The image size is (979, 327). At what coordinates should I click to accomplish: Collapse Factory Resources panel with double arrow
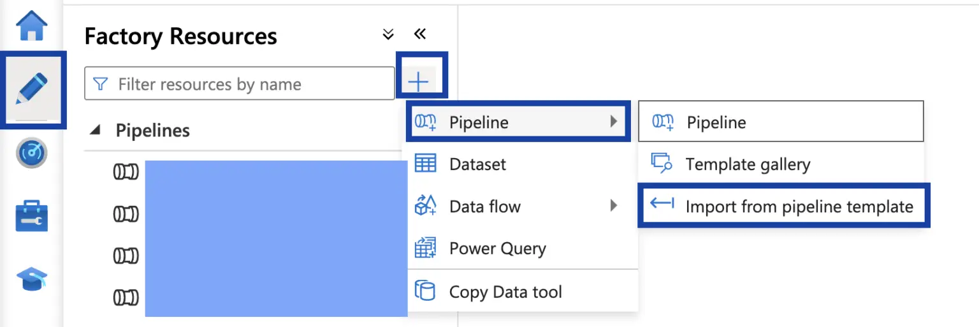coord(419,34)
